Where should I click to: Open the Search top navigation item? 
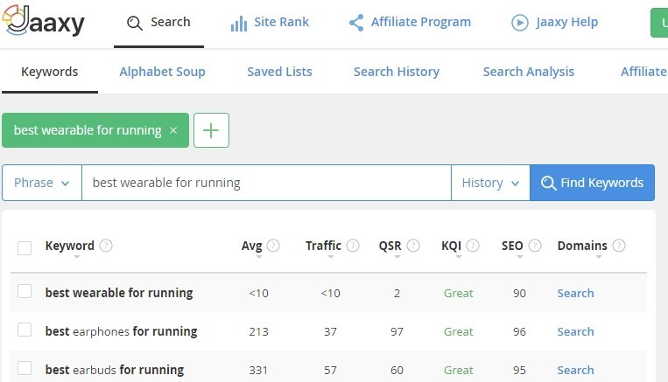click(158, 23)
